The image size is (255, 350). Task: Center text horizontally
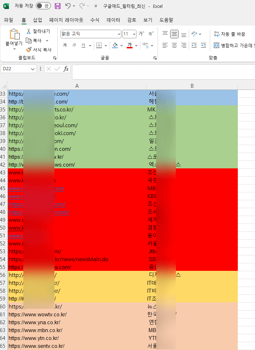[174, 45]
